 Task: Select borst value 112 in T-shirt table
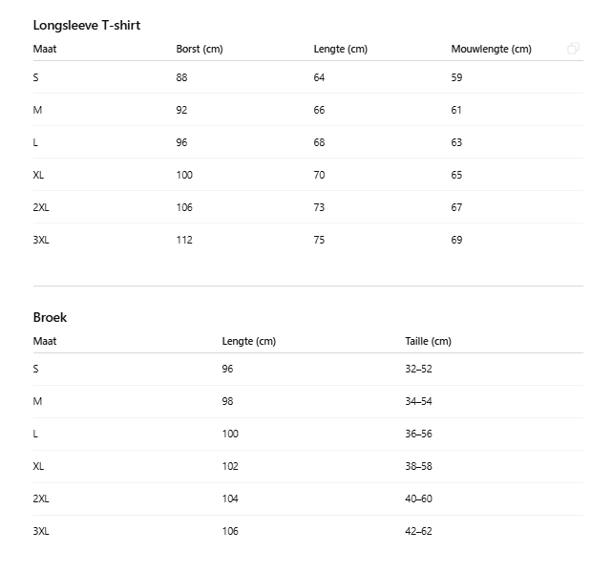pos(184,241)
